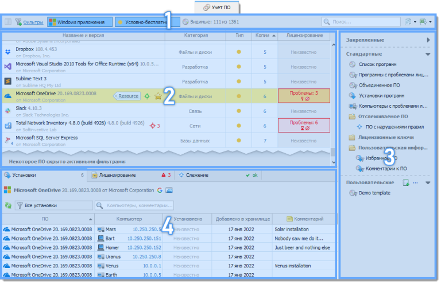Switch to the Слежение tab
Viewport: 441px width, 284px height.
218,175
